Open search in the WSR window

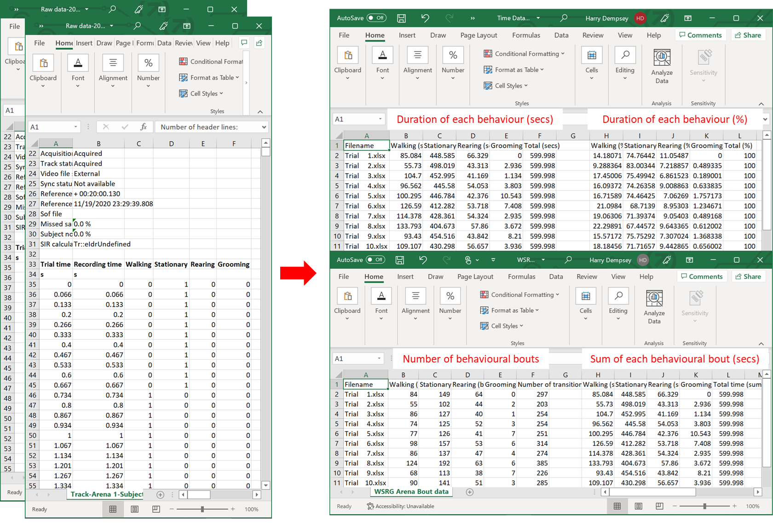[x=568, y=259]
